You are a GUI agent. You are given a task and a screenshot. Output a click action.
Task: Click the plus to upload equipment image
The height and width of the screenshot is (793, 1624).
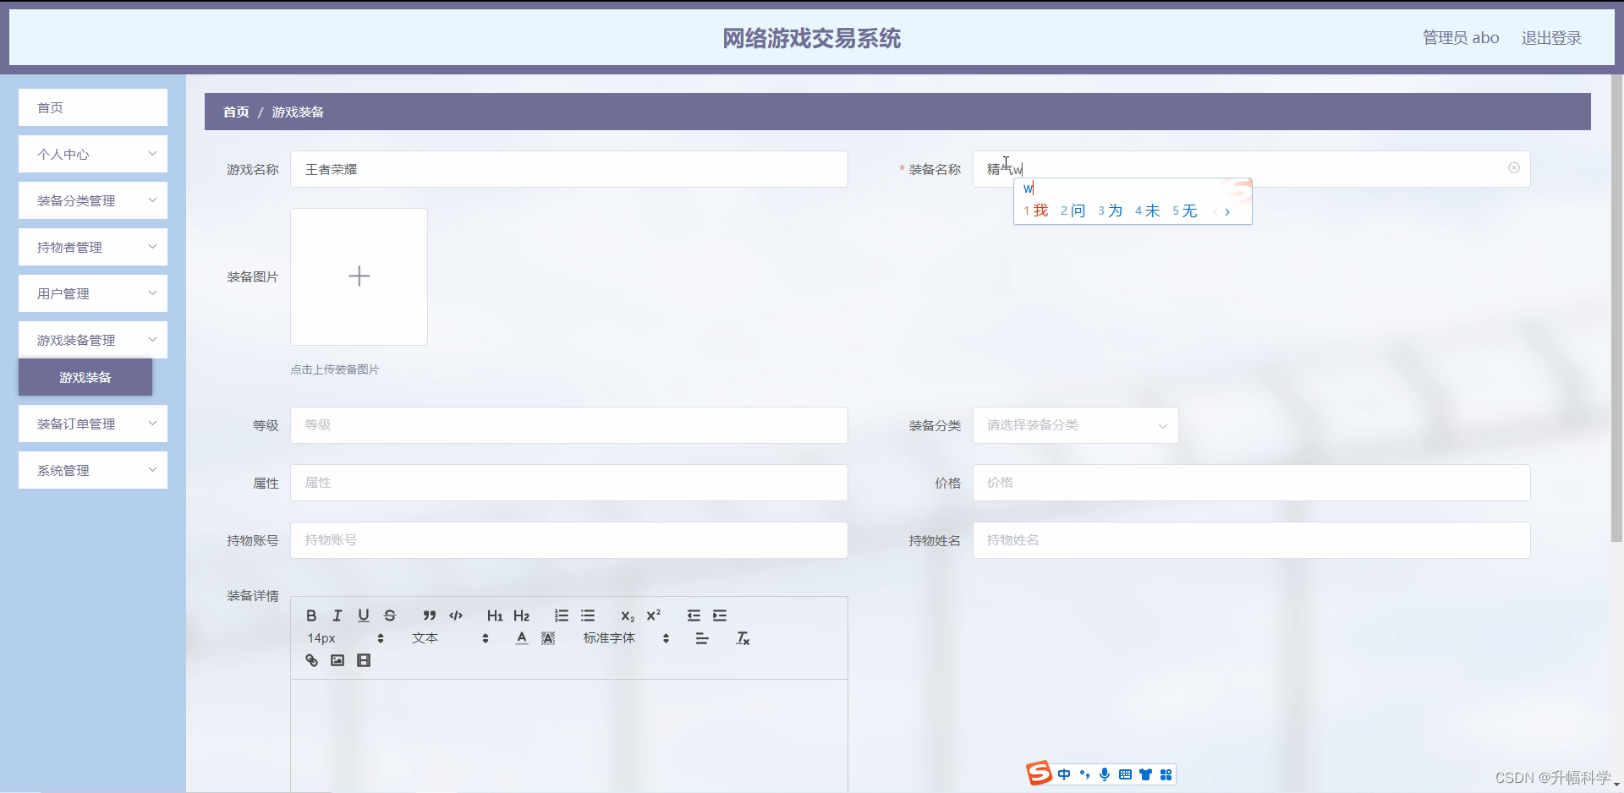click(x=359, y=276)
